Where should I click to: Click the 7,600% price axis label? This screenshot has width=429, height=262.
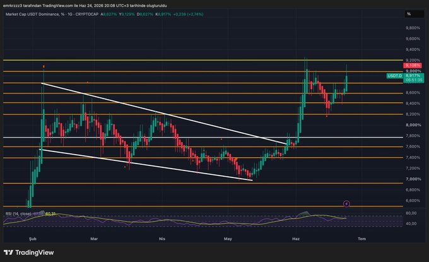(413, 146)
